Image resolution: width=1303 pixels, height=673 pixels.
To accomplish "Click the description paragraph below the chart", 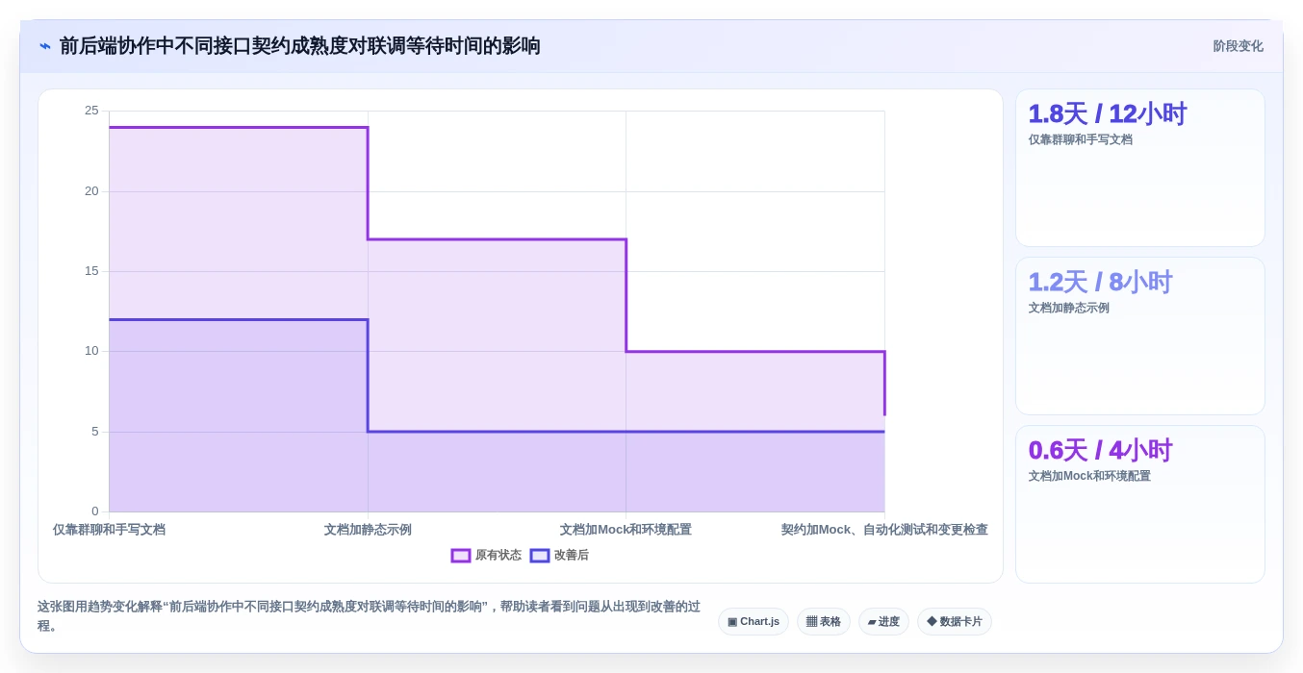I will pyautogui.click(x=370, y=616).
